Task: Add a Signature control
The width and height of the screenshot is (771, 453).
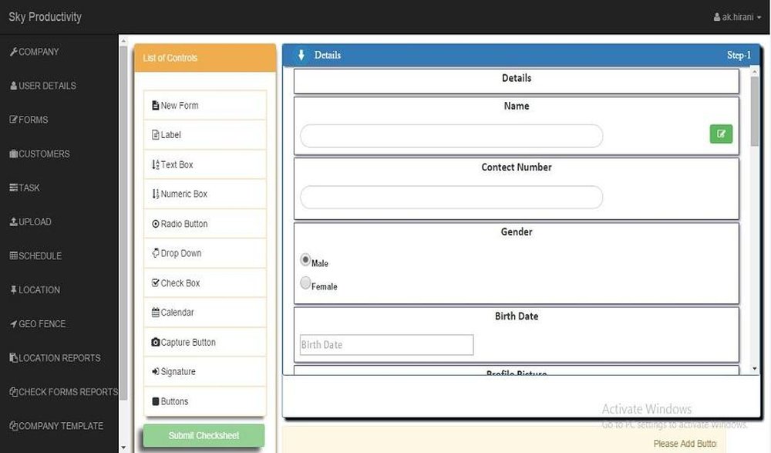Action: coord(205,371)
